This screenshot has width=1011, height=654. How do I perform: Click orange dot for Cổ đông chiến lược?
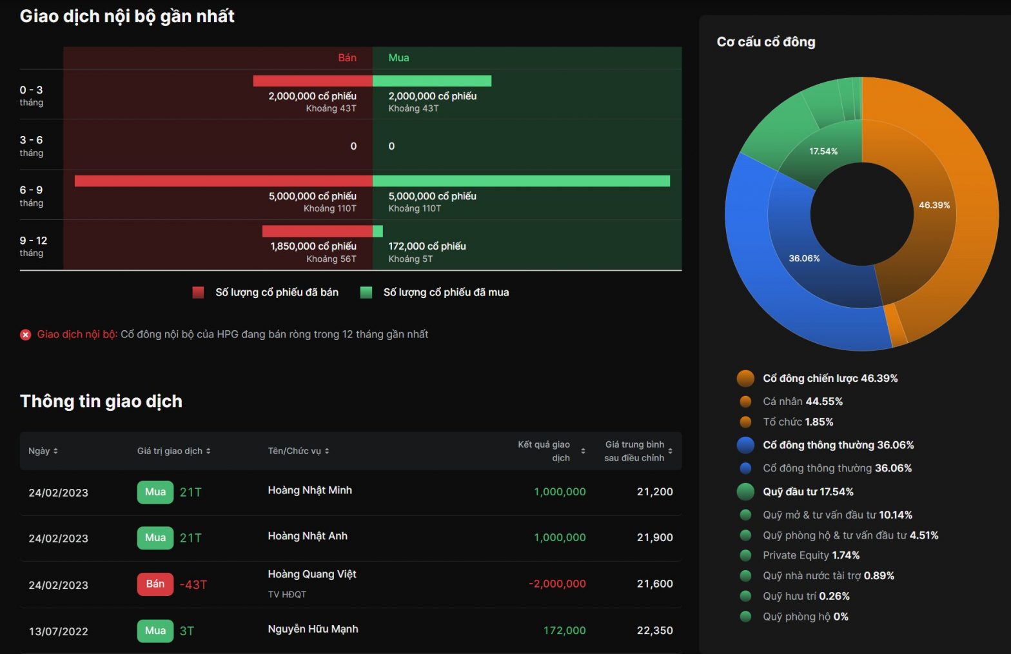click(x=745, y=379)
